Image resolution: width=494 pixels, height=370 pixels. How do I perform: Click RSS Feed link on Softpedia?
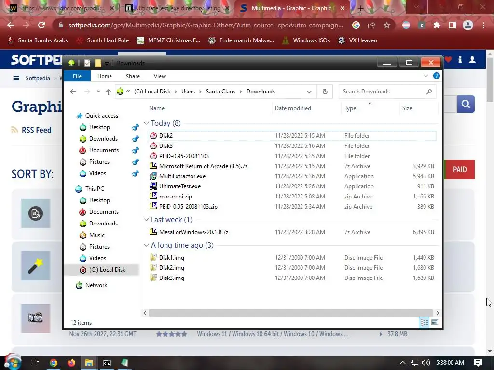click(36, 130)
